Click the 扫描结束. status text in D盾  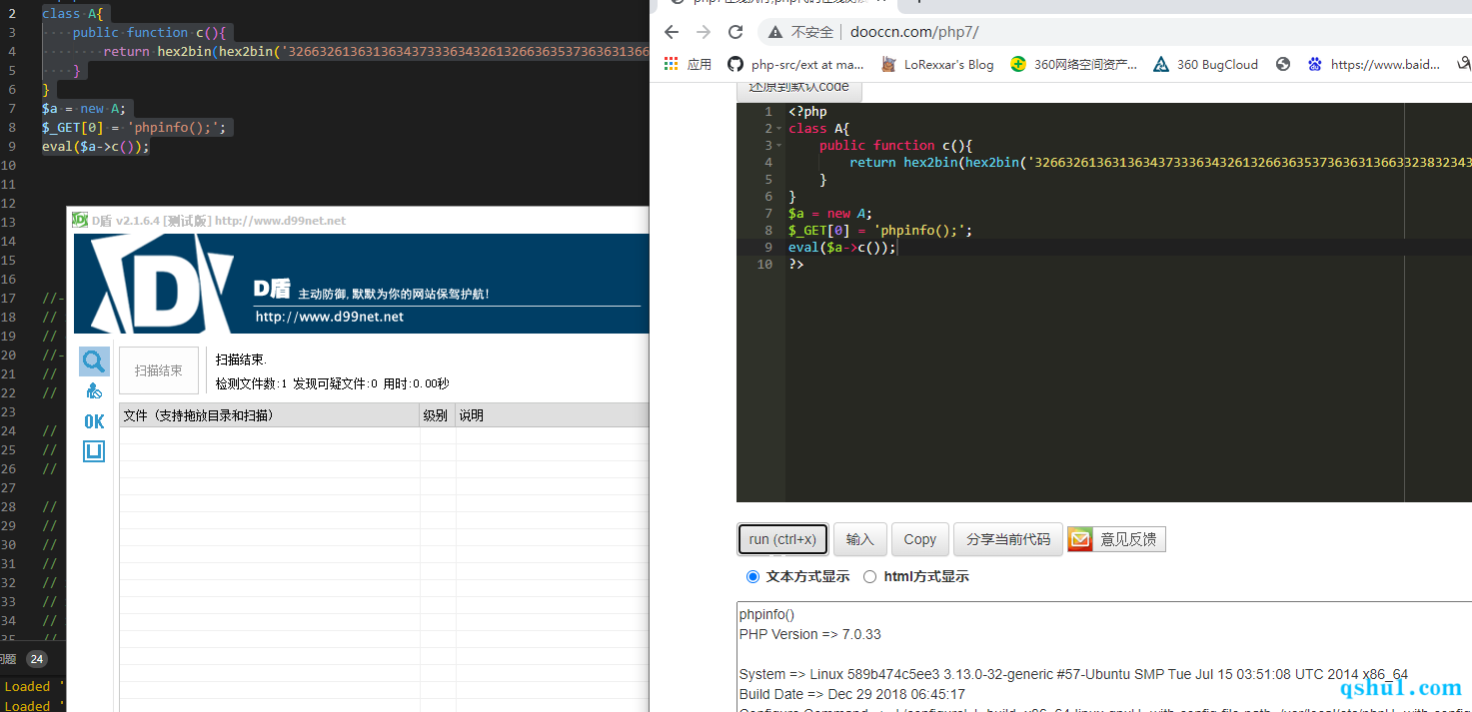point(241,359)
